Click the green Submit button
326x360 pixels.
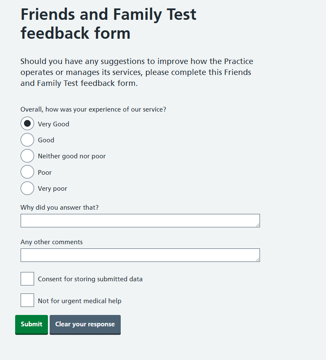point(32,324)
